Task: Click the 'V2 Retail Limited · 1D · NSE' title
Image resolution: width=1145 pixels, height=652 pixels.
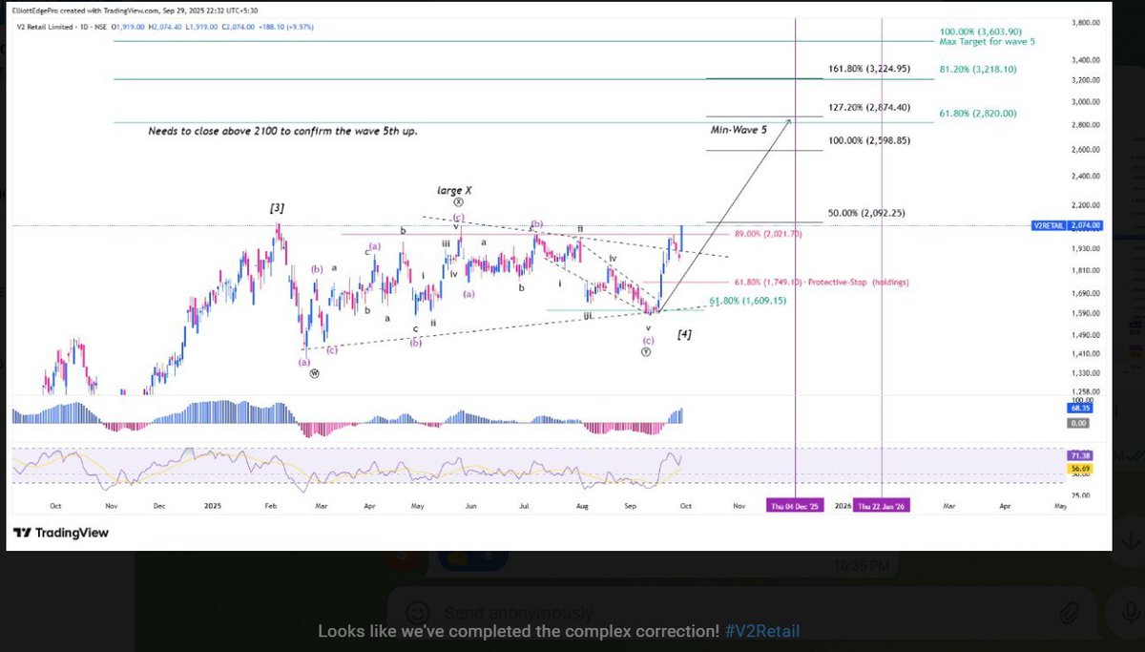Action: (x=62, y=27)
